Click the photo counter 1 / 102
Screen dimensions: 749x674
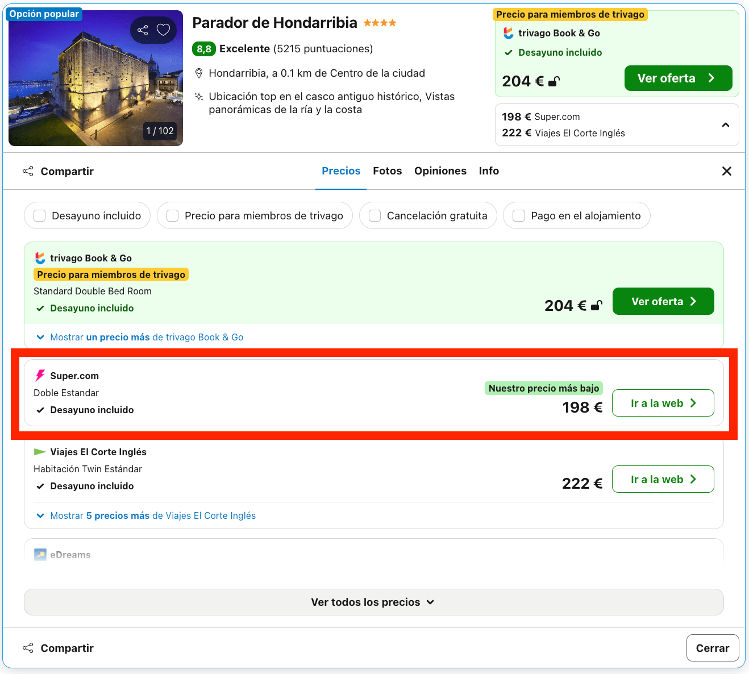point(160,131)
